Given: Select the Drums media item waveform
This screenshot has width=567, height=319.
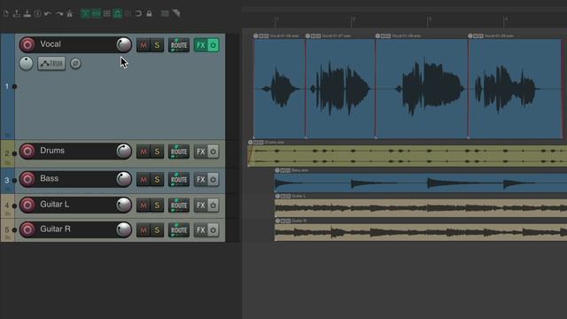Looking at the screenshot, I should click(x=408, y=156).
